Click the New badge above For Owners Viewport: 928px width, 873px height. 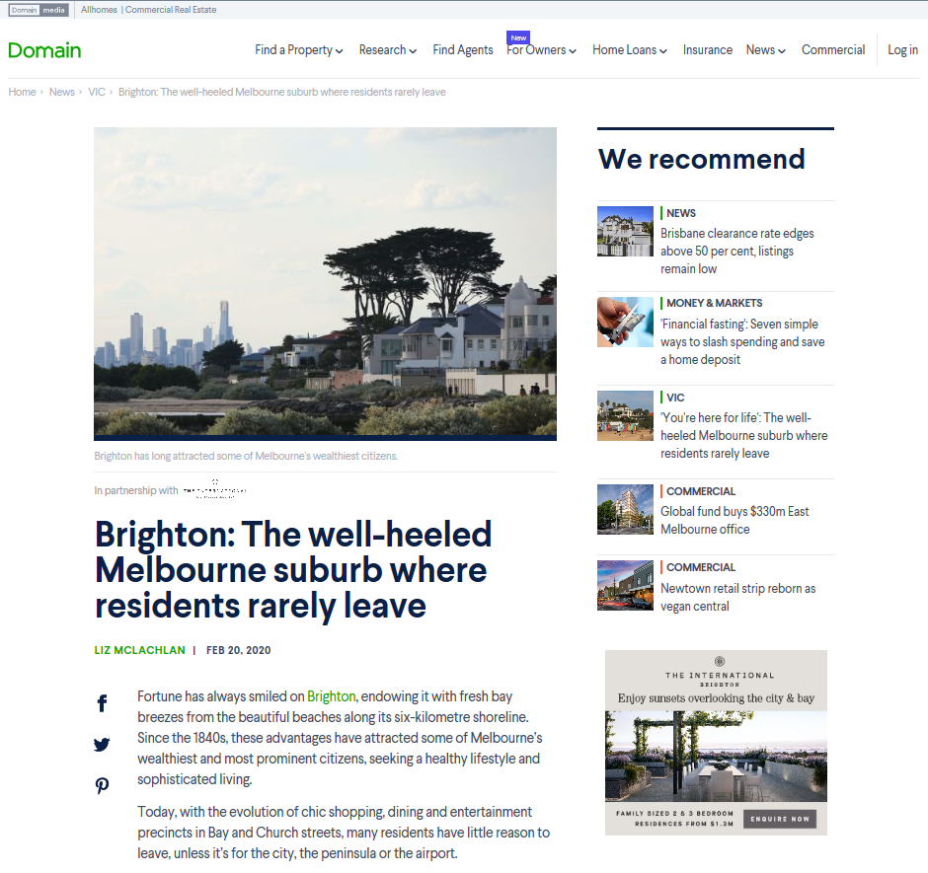[518, 37]
